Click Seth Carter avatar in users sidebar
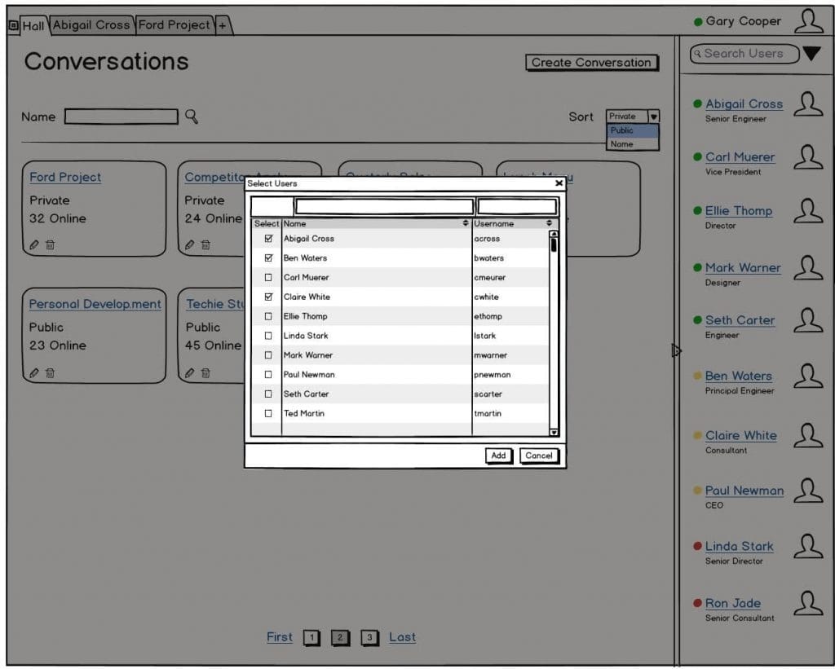Viewport: 835px width, 669px height. 808,320
